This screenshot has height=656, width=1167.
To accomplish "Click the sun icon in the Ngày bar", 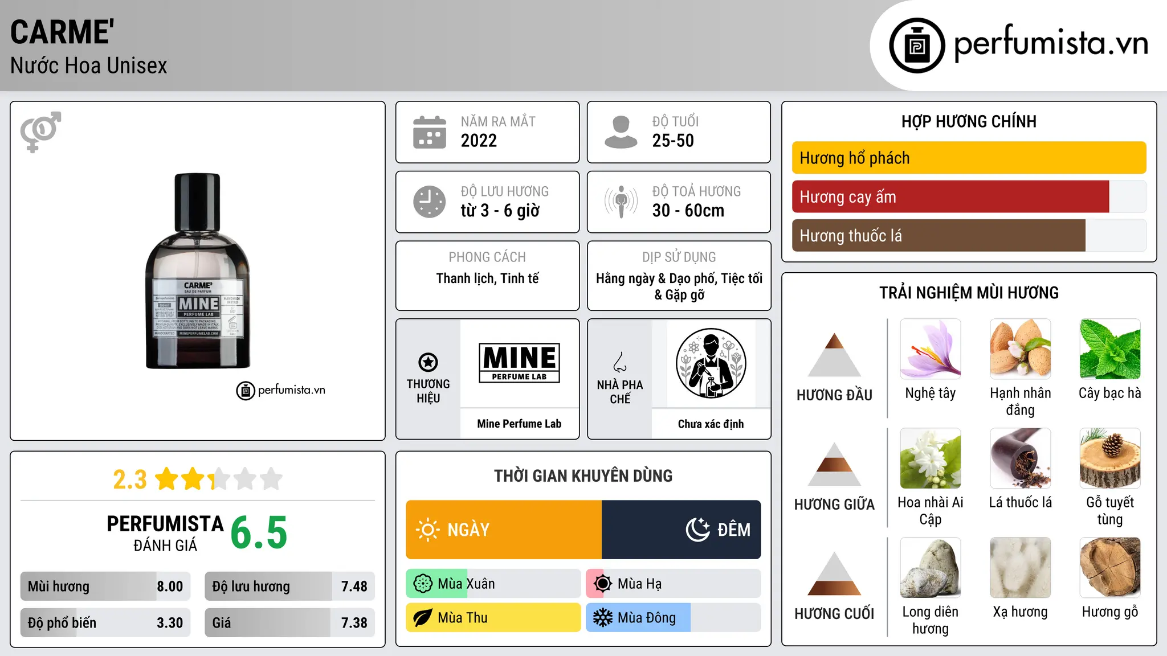I will [428, 530].
